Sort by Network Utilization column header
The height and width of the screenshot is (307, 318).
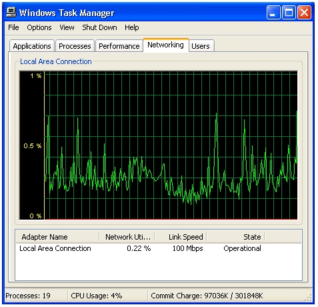coord(127,237)
